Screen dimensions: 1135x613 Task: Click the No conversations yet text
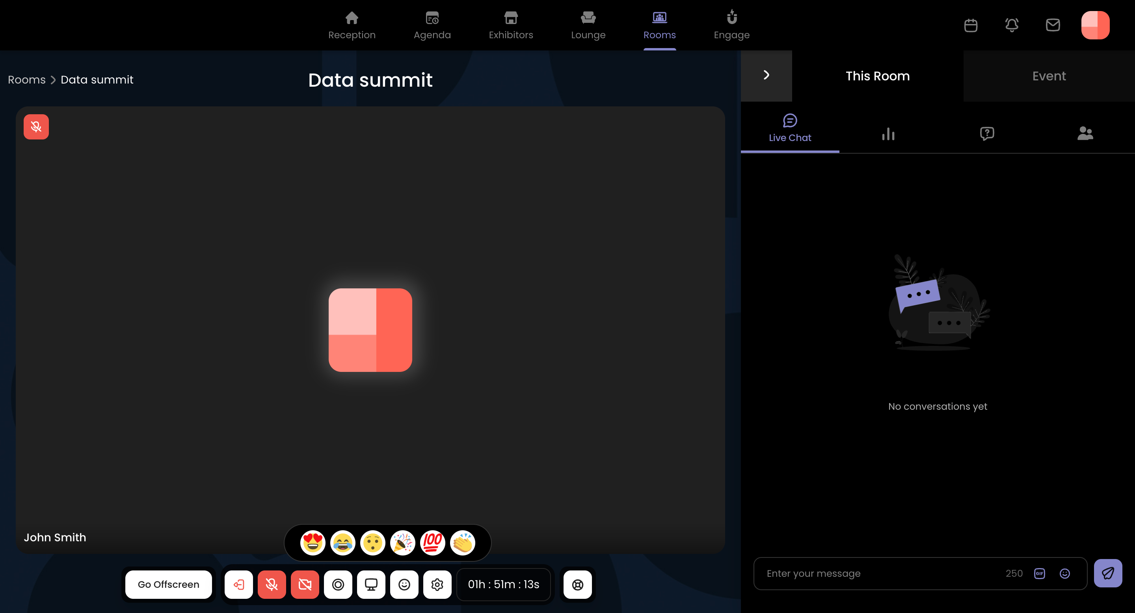[938, 406]
